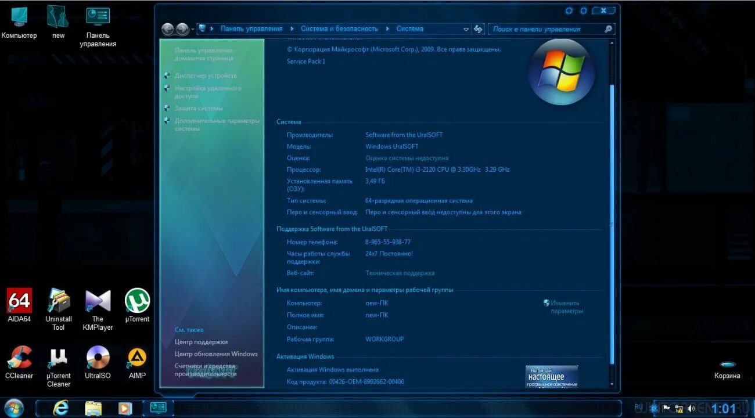Open Windows Explorer folder on taskbar
This screenshot has height=418, width=755.
pos(93,408)
